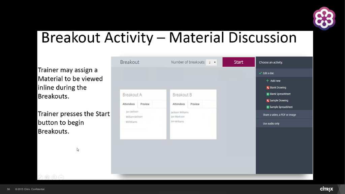The width and height of the screenshot is (345, 194).
Task: Select attendee Jon Markson in Breakout B
Action: (x=178, y=117)
